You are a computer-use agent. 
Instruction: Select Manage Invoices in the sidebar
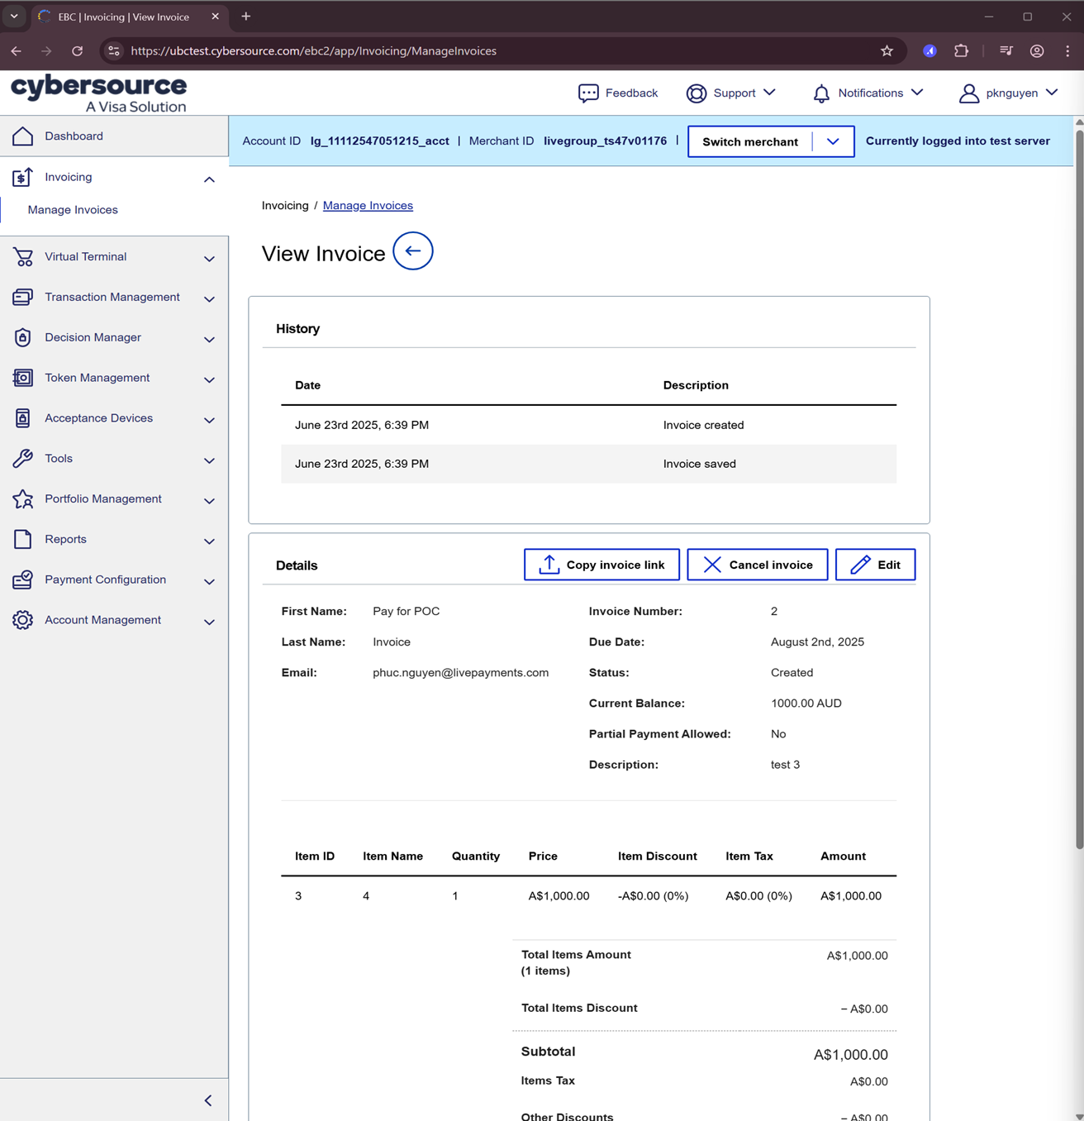pos(73,210)
